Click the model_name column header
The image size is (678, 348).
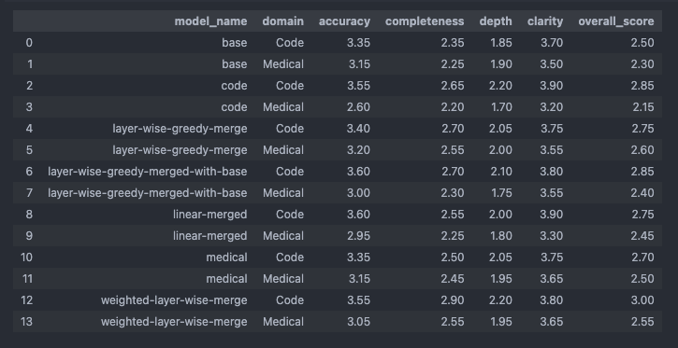coord(210,21)
